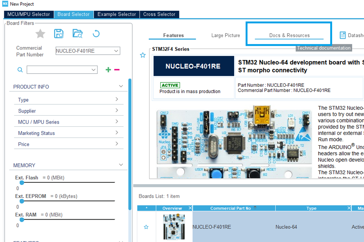Collapse the PRODUCT INFO section
This screenshot has height=242, width=364.
click(x=121, y=86)
